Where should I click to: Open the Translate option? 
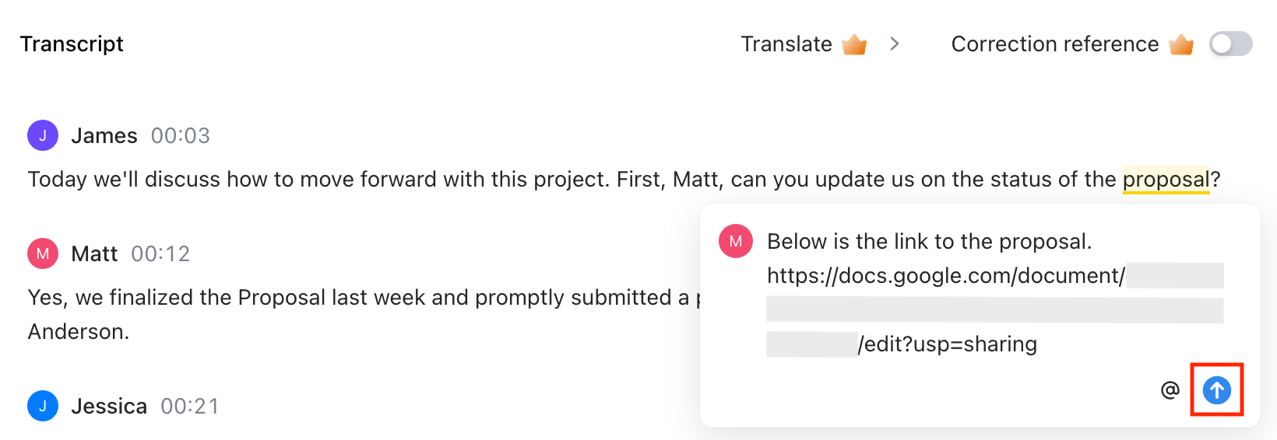786,44
